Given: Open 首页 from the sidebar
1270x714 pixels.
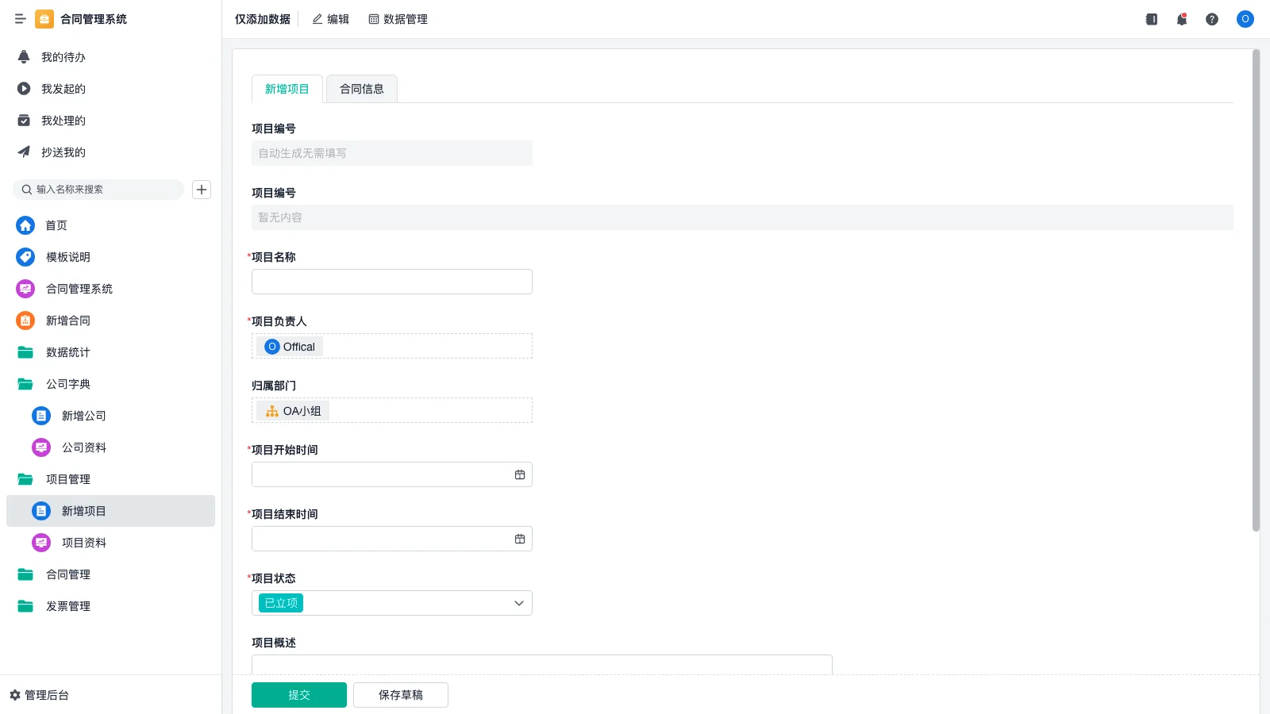Looking at the screenshot, I should (x=56, y=225).
